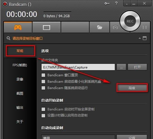Click the pause recording icon
153x139 pixels.
pos(145,27)
